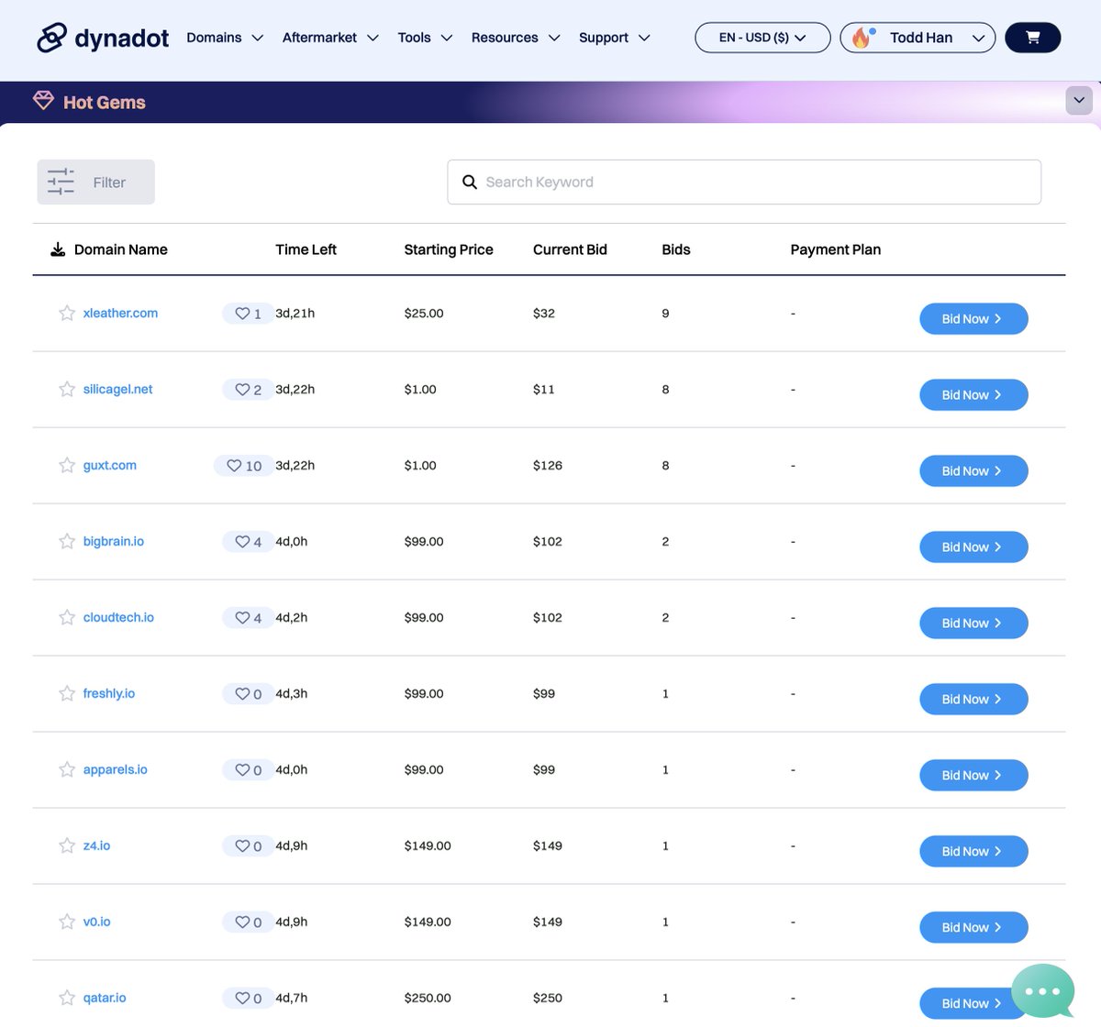Open the cloudtech.io domain link
The image size is (1101, 1027).
point(118,617)
